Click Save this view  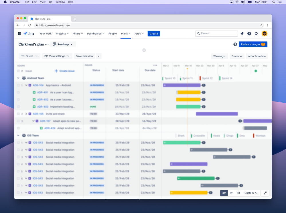84,56
